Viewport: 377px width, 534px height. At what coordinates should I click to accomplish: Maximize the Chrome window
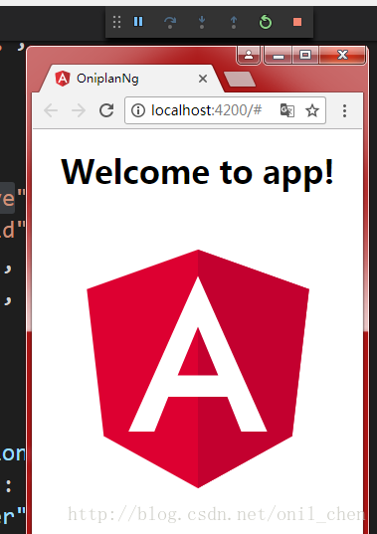305,55
